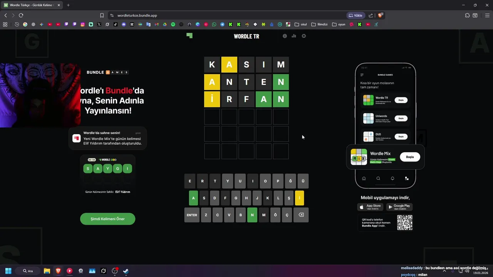This screenshot has width=493, height=277.
Task: Open Steam from the taskbar
Action: (126, 271)
